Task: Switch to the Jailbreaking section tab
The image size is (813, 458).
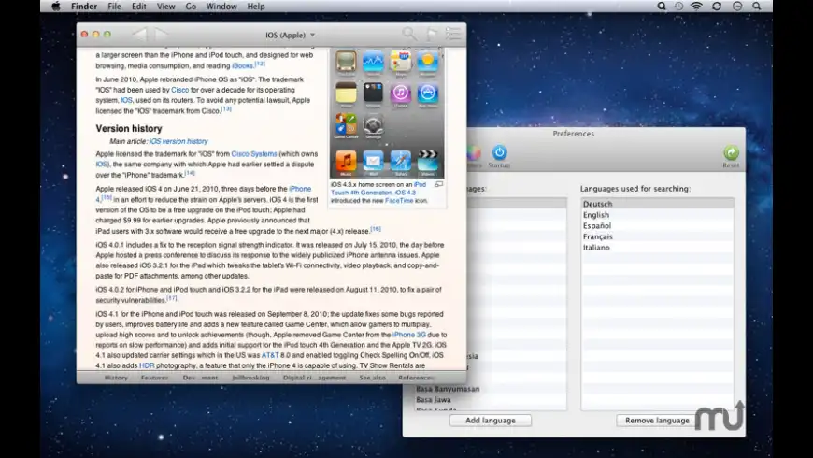Action: click(x=250, y=378)
